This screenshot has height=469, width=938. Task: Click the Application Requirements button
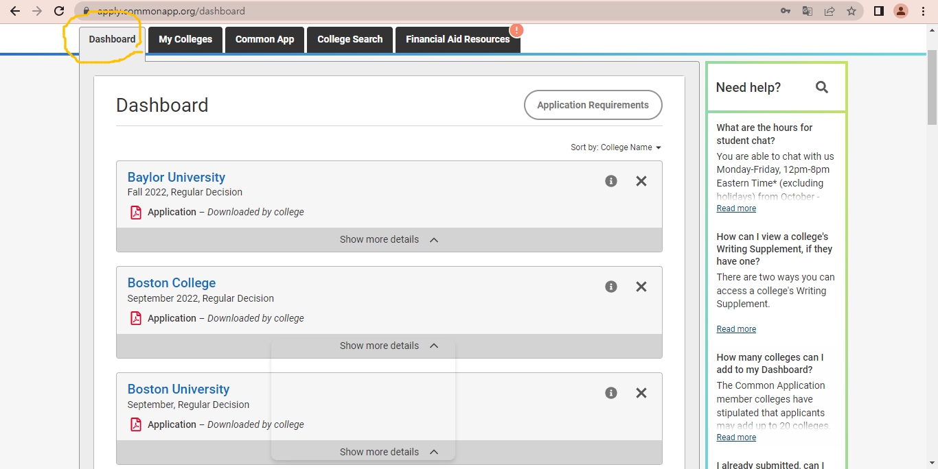593,105
